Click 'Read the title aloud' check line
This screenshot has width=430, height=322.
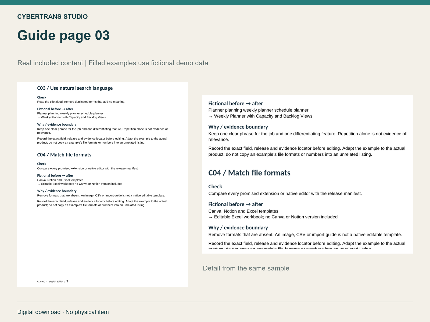(x=81, y=102)
